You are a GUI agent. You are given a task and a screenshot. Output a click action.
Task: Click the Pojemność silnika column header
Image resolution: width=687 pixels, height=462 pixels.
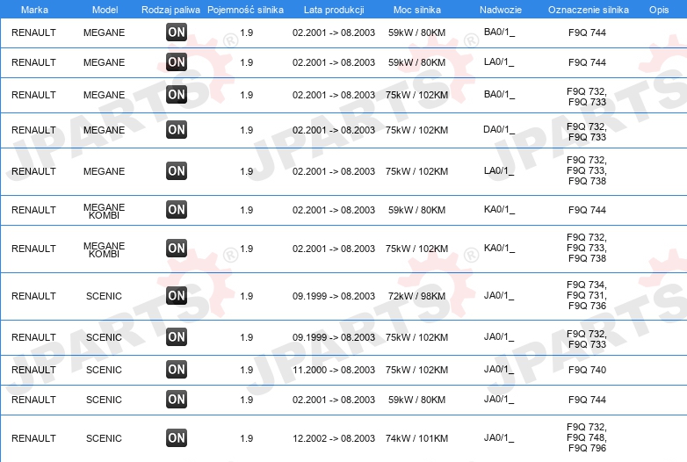(245, 10)
